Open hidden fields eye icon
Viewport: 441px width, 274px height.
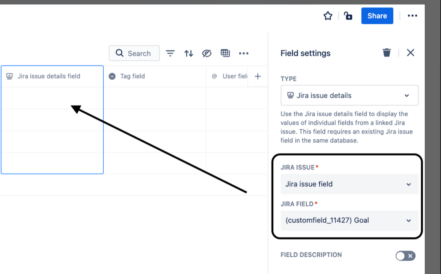click(207, 53)
